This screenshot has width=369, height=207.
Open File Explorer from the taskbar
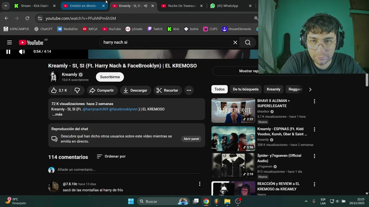(227, 201)
